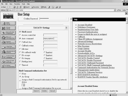Click the Privilege level text field

[x=50, y=61]
